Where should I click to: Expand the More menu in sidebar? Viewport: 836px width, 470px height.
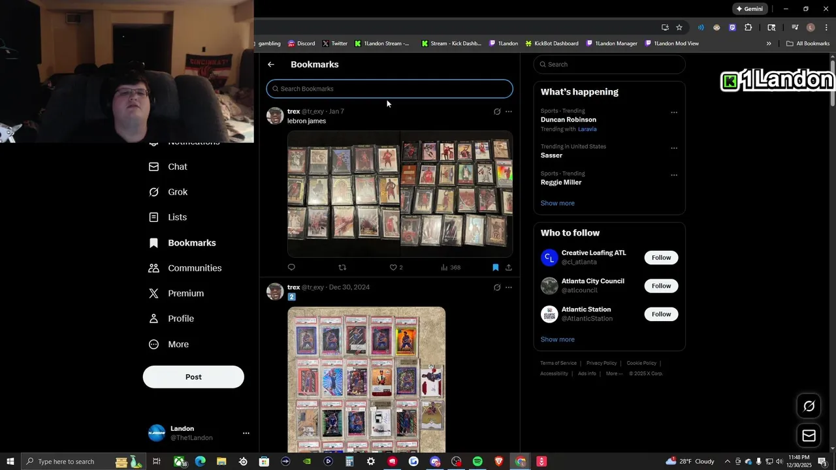pos(169,344)
